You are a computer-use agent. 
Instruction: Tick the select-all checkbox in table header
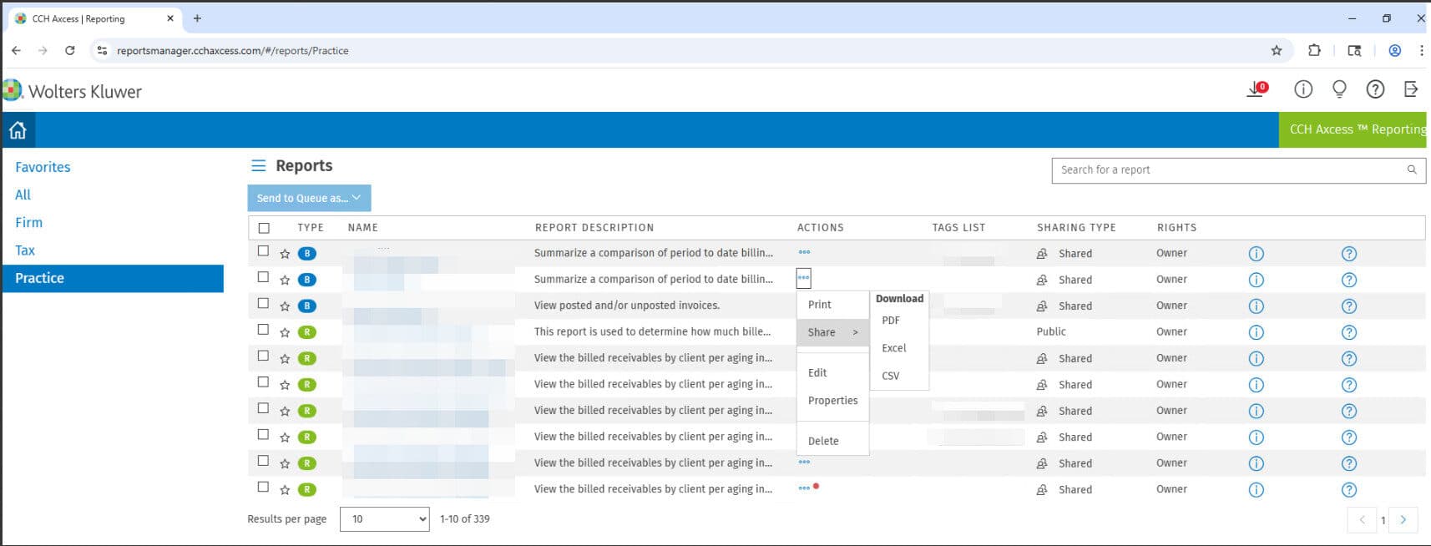tap(264, 228)
